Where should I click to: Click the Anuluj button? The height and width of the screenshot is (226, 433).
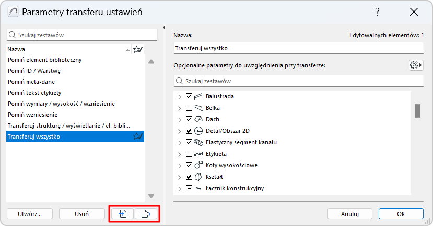point(349,213)
